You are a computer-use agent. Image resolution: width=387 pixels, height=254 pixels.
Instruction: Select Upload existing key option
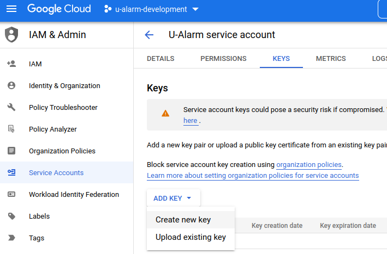[190, 237]
